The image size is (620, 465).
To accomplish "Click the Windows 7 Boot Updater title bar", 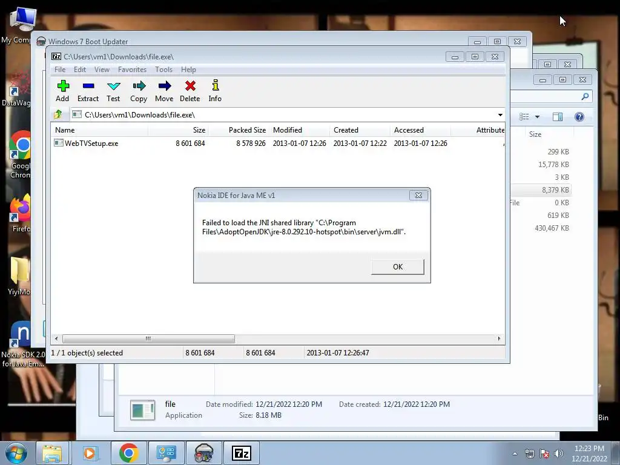I will click(x=253, y=41).
